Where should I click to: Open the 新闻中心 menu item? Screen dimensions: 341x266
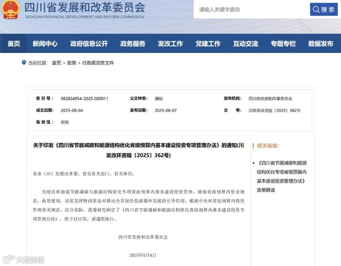pyautogui.click(x=45, y=44)
